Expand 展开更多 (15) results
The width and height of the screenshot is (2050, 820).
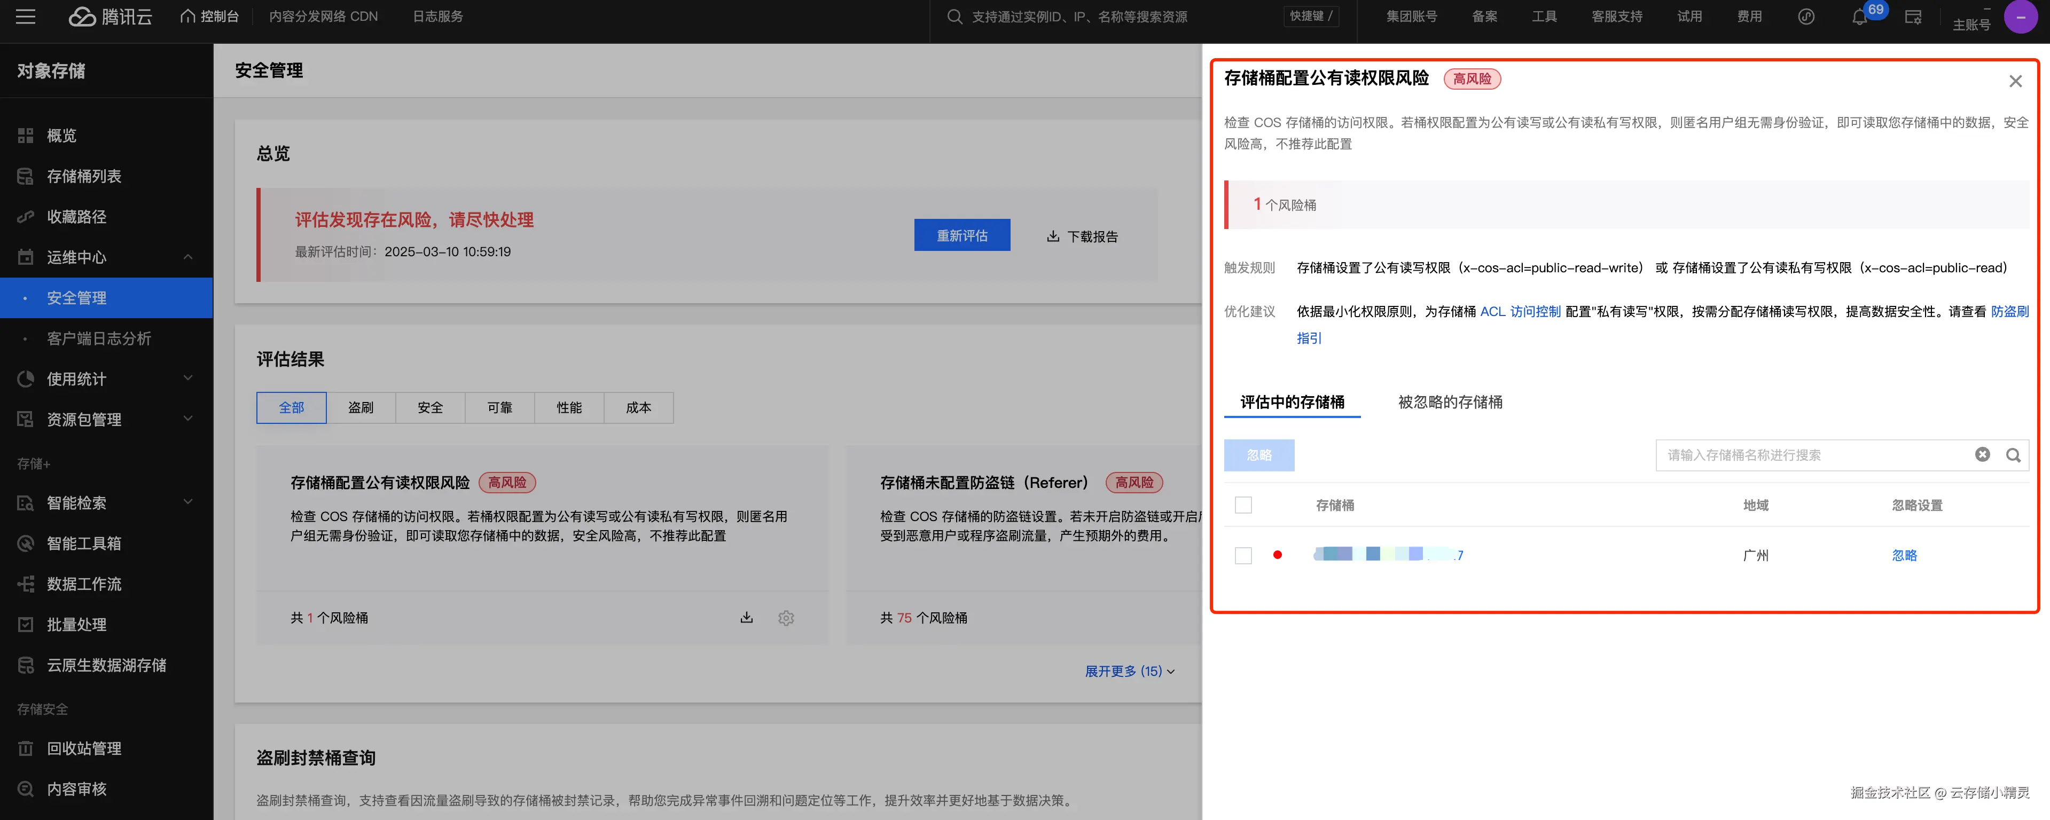point(1129,672)
